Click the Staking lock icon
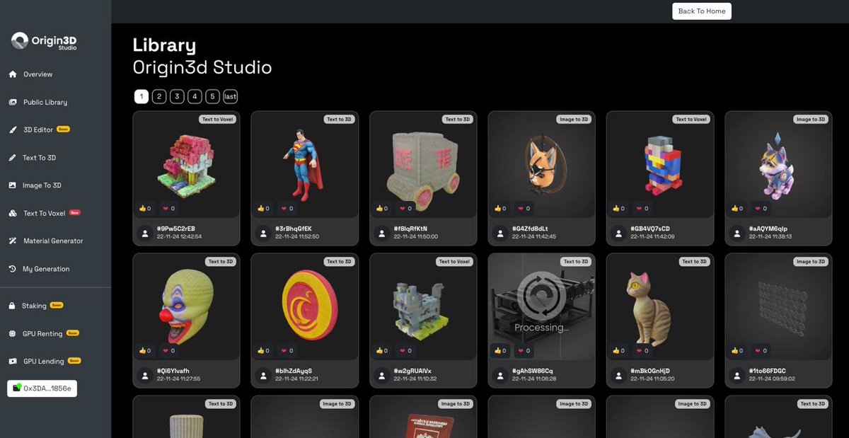The height and width of the screenshot is (438, 849). tap(12, 306)
